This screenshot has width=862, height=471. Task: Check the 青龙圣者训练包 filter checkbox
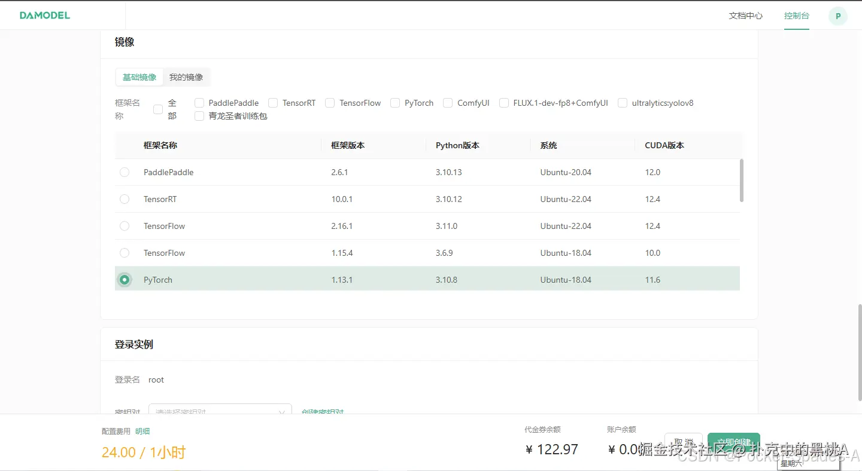click(x=199, y=116)
